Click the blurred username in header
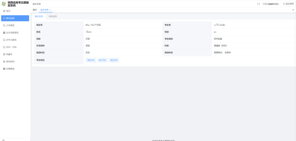The height and width of the screenshot is (141, 296). (x=271, y=4)
